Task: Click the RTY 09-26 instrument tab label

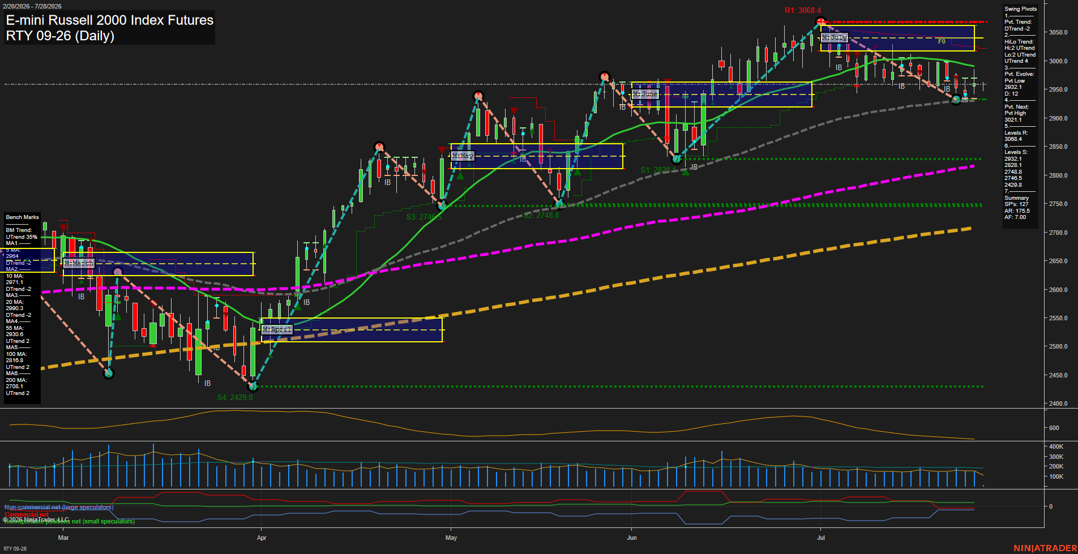Action: coord(15,548)
